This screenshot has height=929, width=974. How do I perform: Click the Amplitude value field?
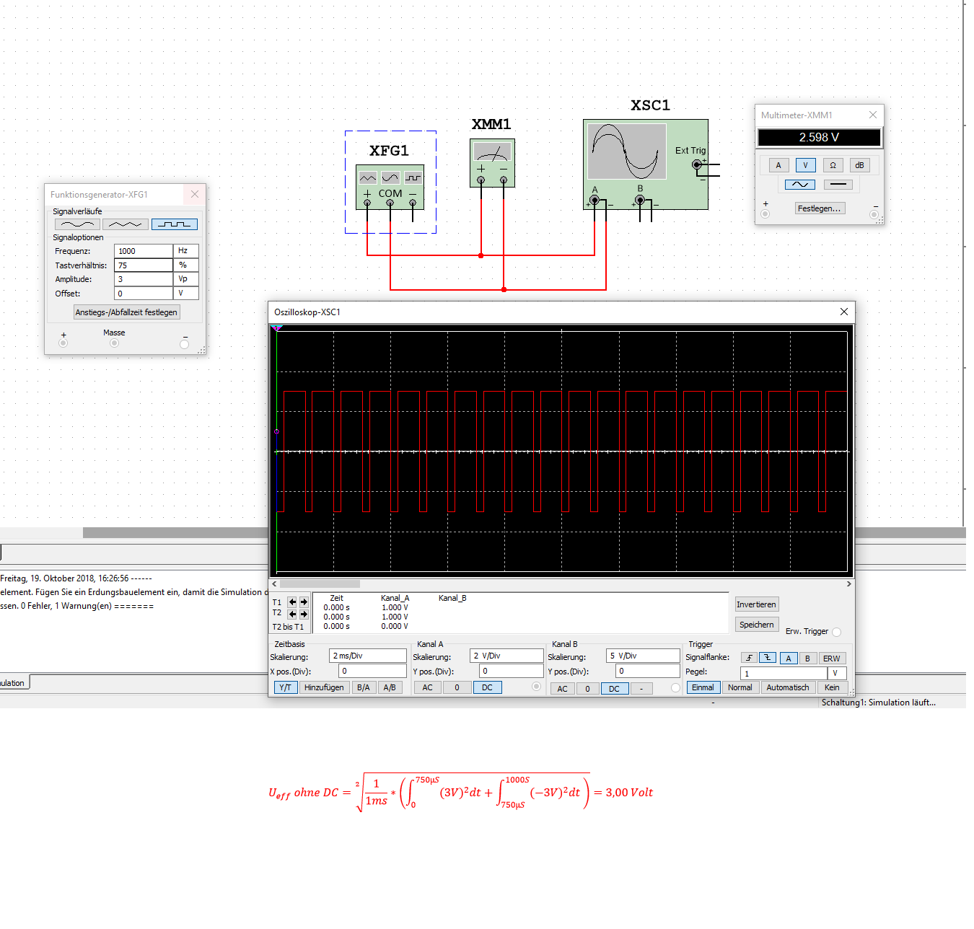[144, 279]
